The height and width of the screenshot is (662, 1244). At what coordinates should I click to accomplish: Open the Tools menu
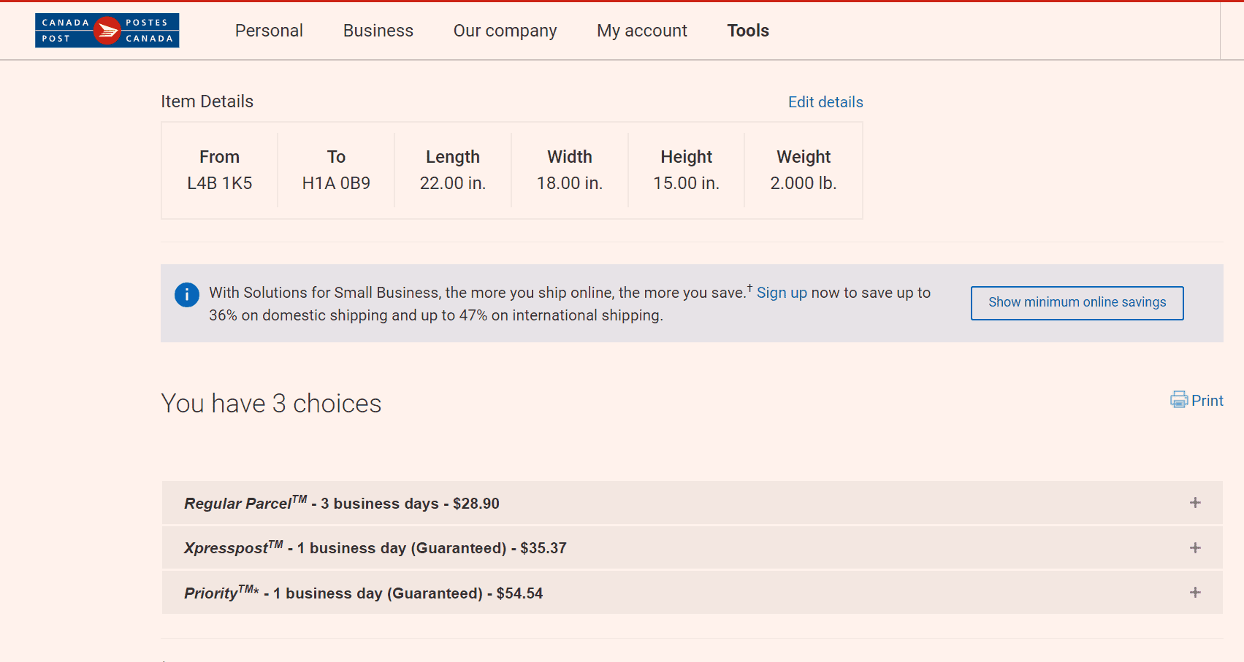(x=748, y=31)
